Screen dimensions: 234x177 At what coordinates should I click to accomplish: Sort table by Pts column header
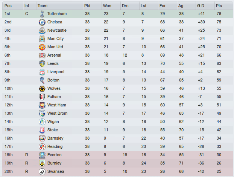pos(219,6)
